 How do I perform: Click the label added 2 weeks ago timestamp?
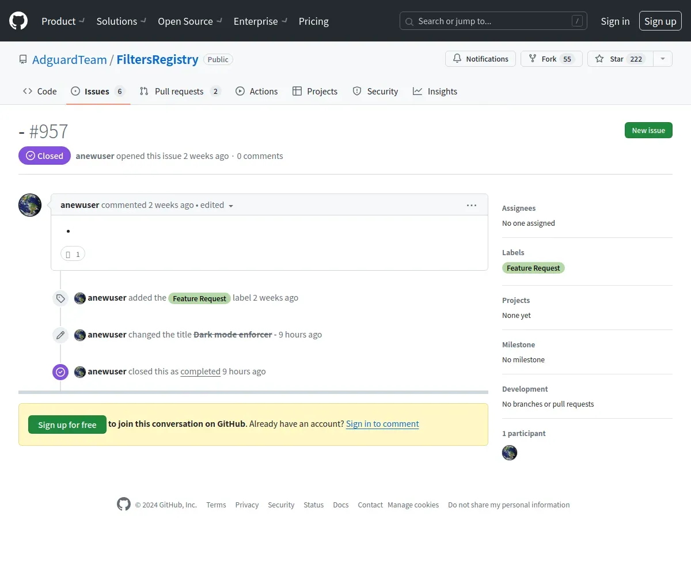pyautogui.click(x=276, y=298)
